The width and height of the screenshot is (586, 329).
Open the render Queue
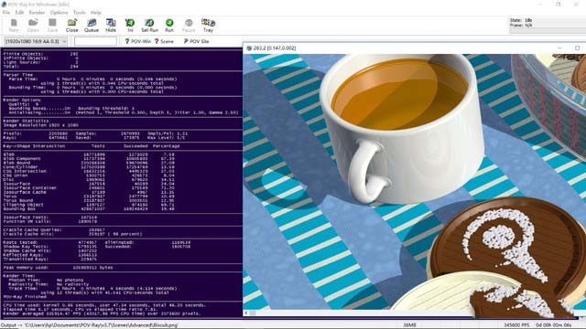(92, 26)
